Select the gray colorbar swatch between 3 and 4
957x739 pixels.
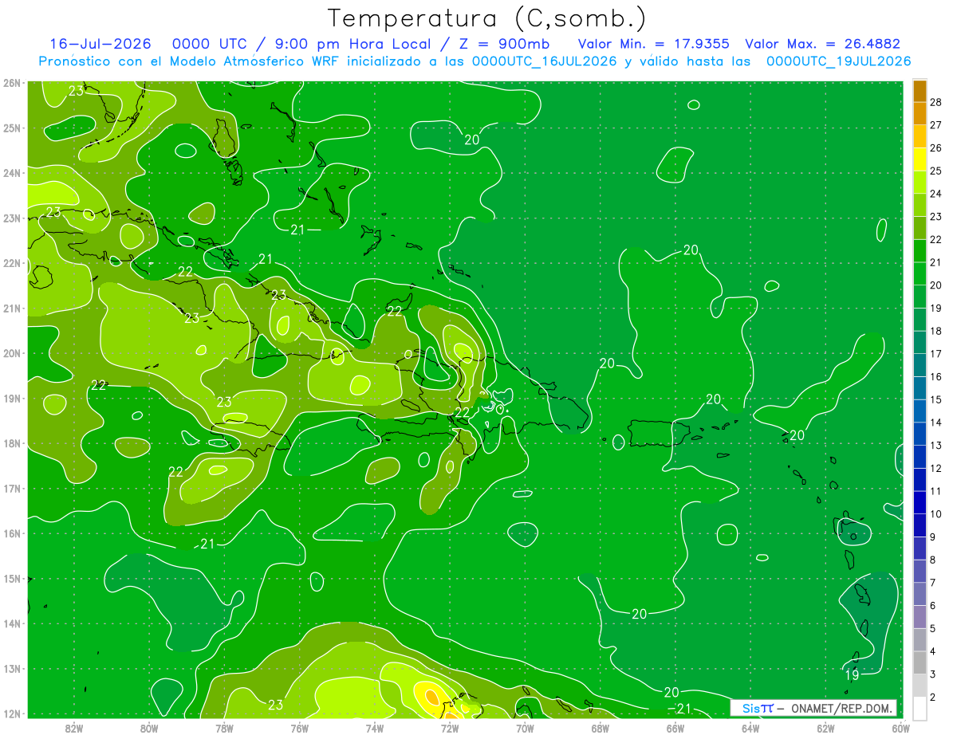click(x=920, y=662)
